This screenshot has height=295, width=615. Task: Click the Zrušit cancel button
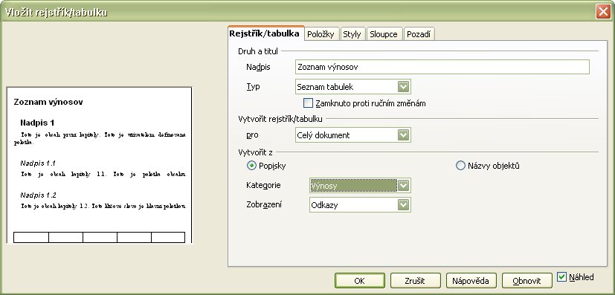click(416, 280)
